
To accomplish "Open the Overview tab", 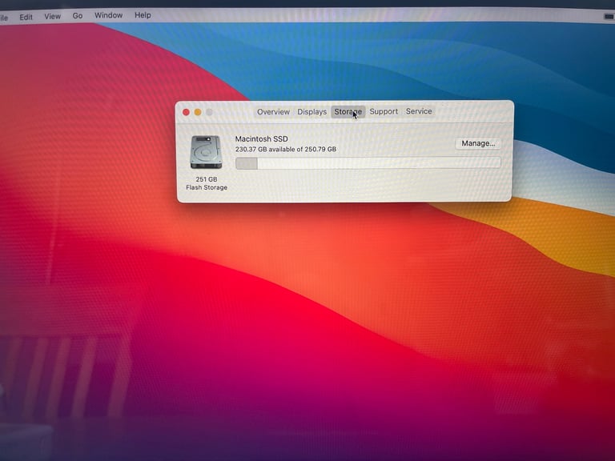I will (x=273, y=112).
